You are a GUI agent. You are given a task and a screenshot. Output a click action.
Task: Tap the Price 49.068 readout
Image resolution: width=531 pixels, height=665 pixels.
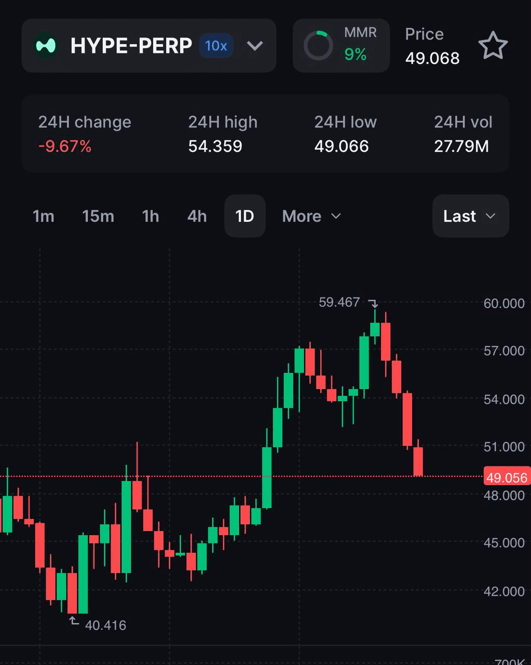click(x=432, y=58)
